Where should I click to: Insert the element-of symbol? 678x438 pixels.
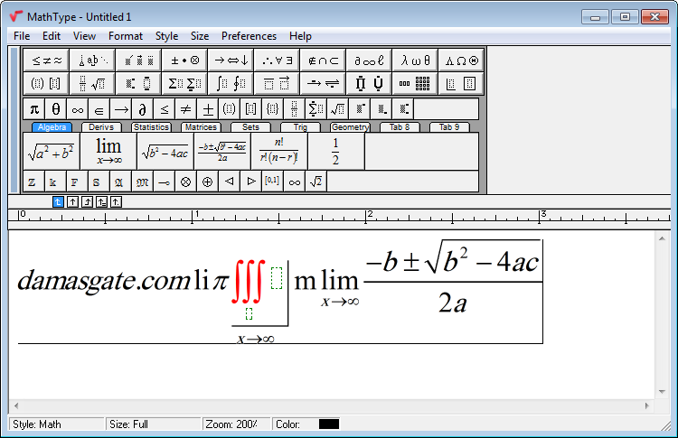(x=99, y=109)
